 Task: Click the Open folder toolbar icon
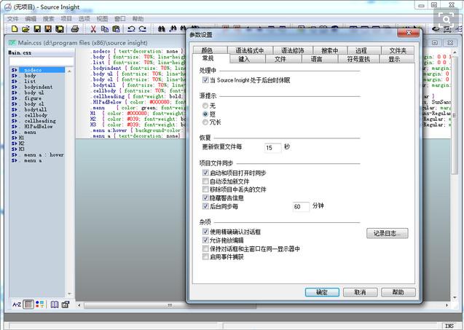pyautogui.click(x=25, y=29)
